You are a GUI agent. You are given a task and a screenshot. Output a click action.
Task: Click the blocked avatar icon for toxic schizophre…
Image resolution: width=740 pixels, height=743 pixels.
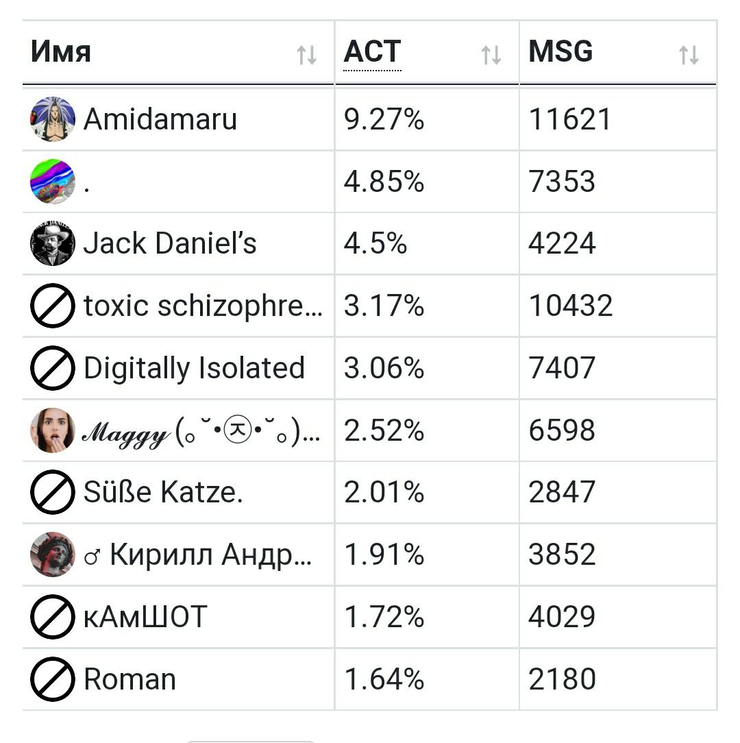(53, 306)
